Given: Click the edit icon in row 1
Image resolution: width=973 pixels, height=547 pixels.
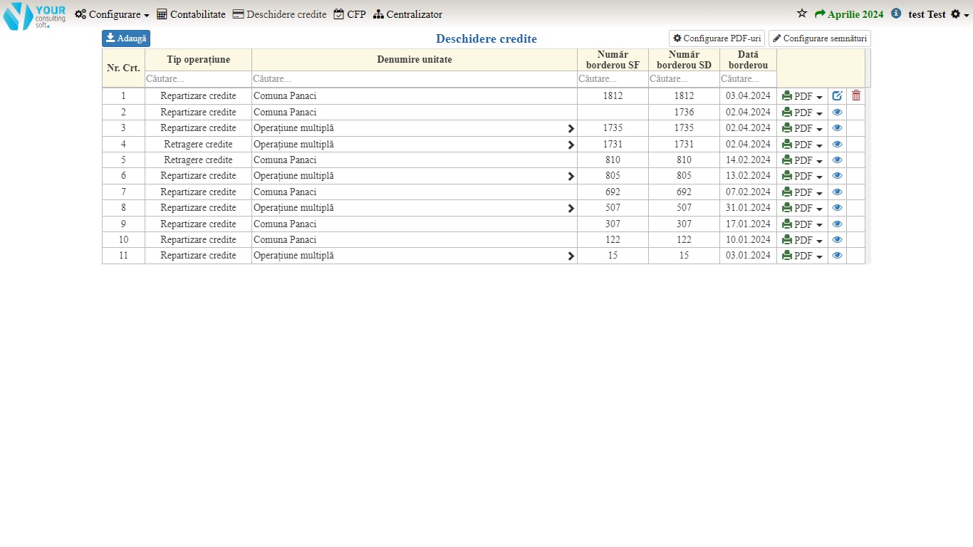Looking at the screenshot, I should click(x=837, y=96).
